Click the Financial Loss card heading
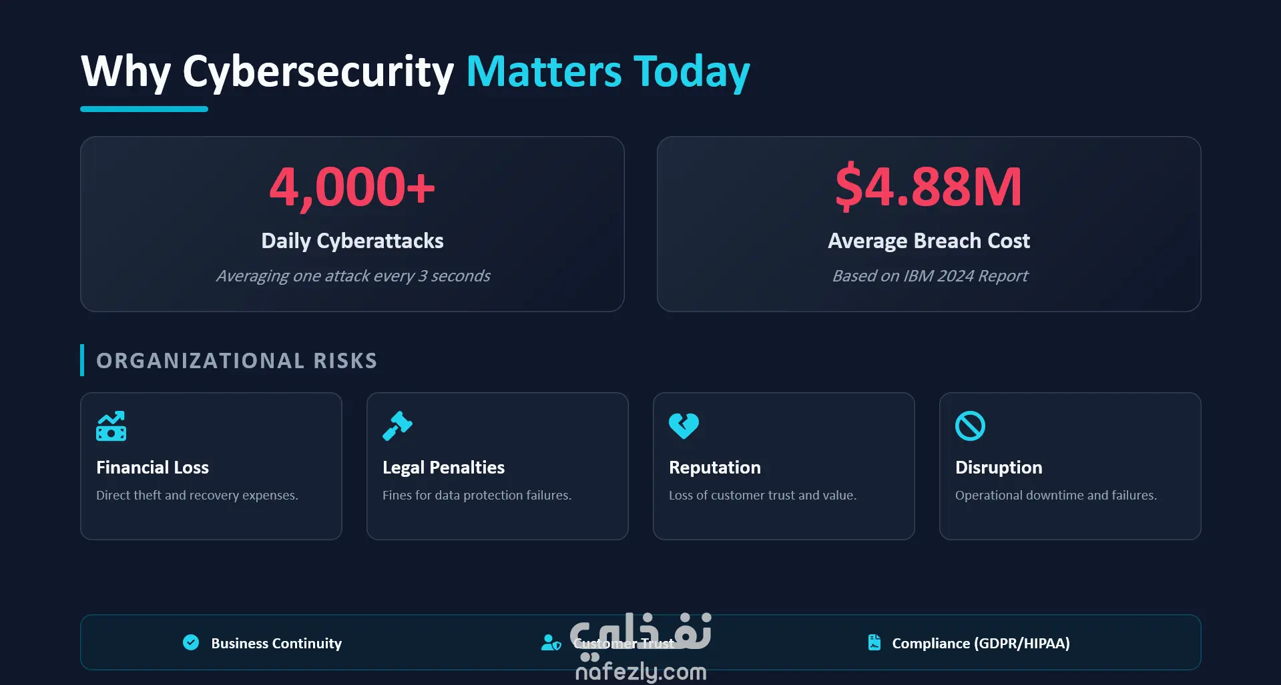This screenshot has height=685, width=1281. (152, 468)
